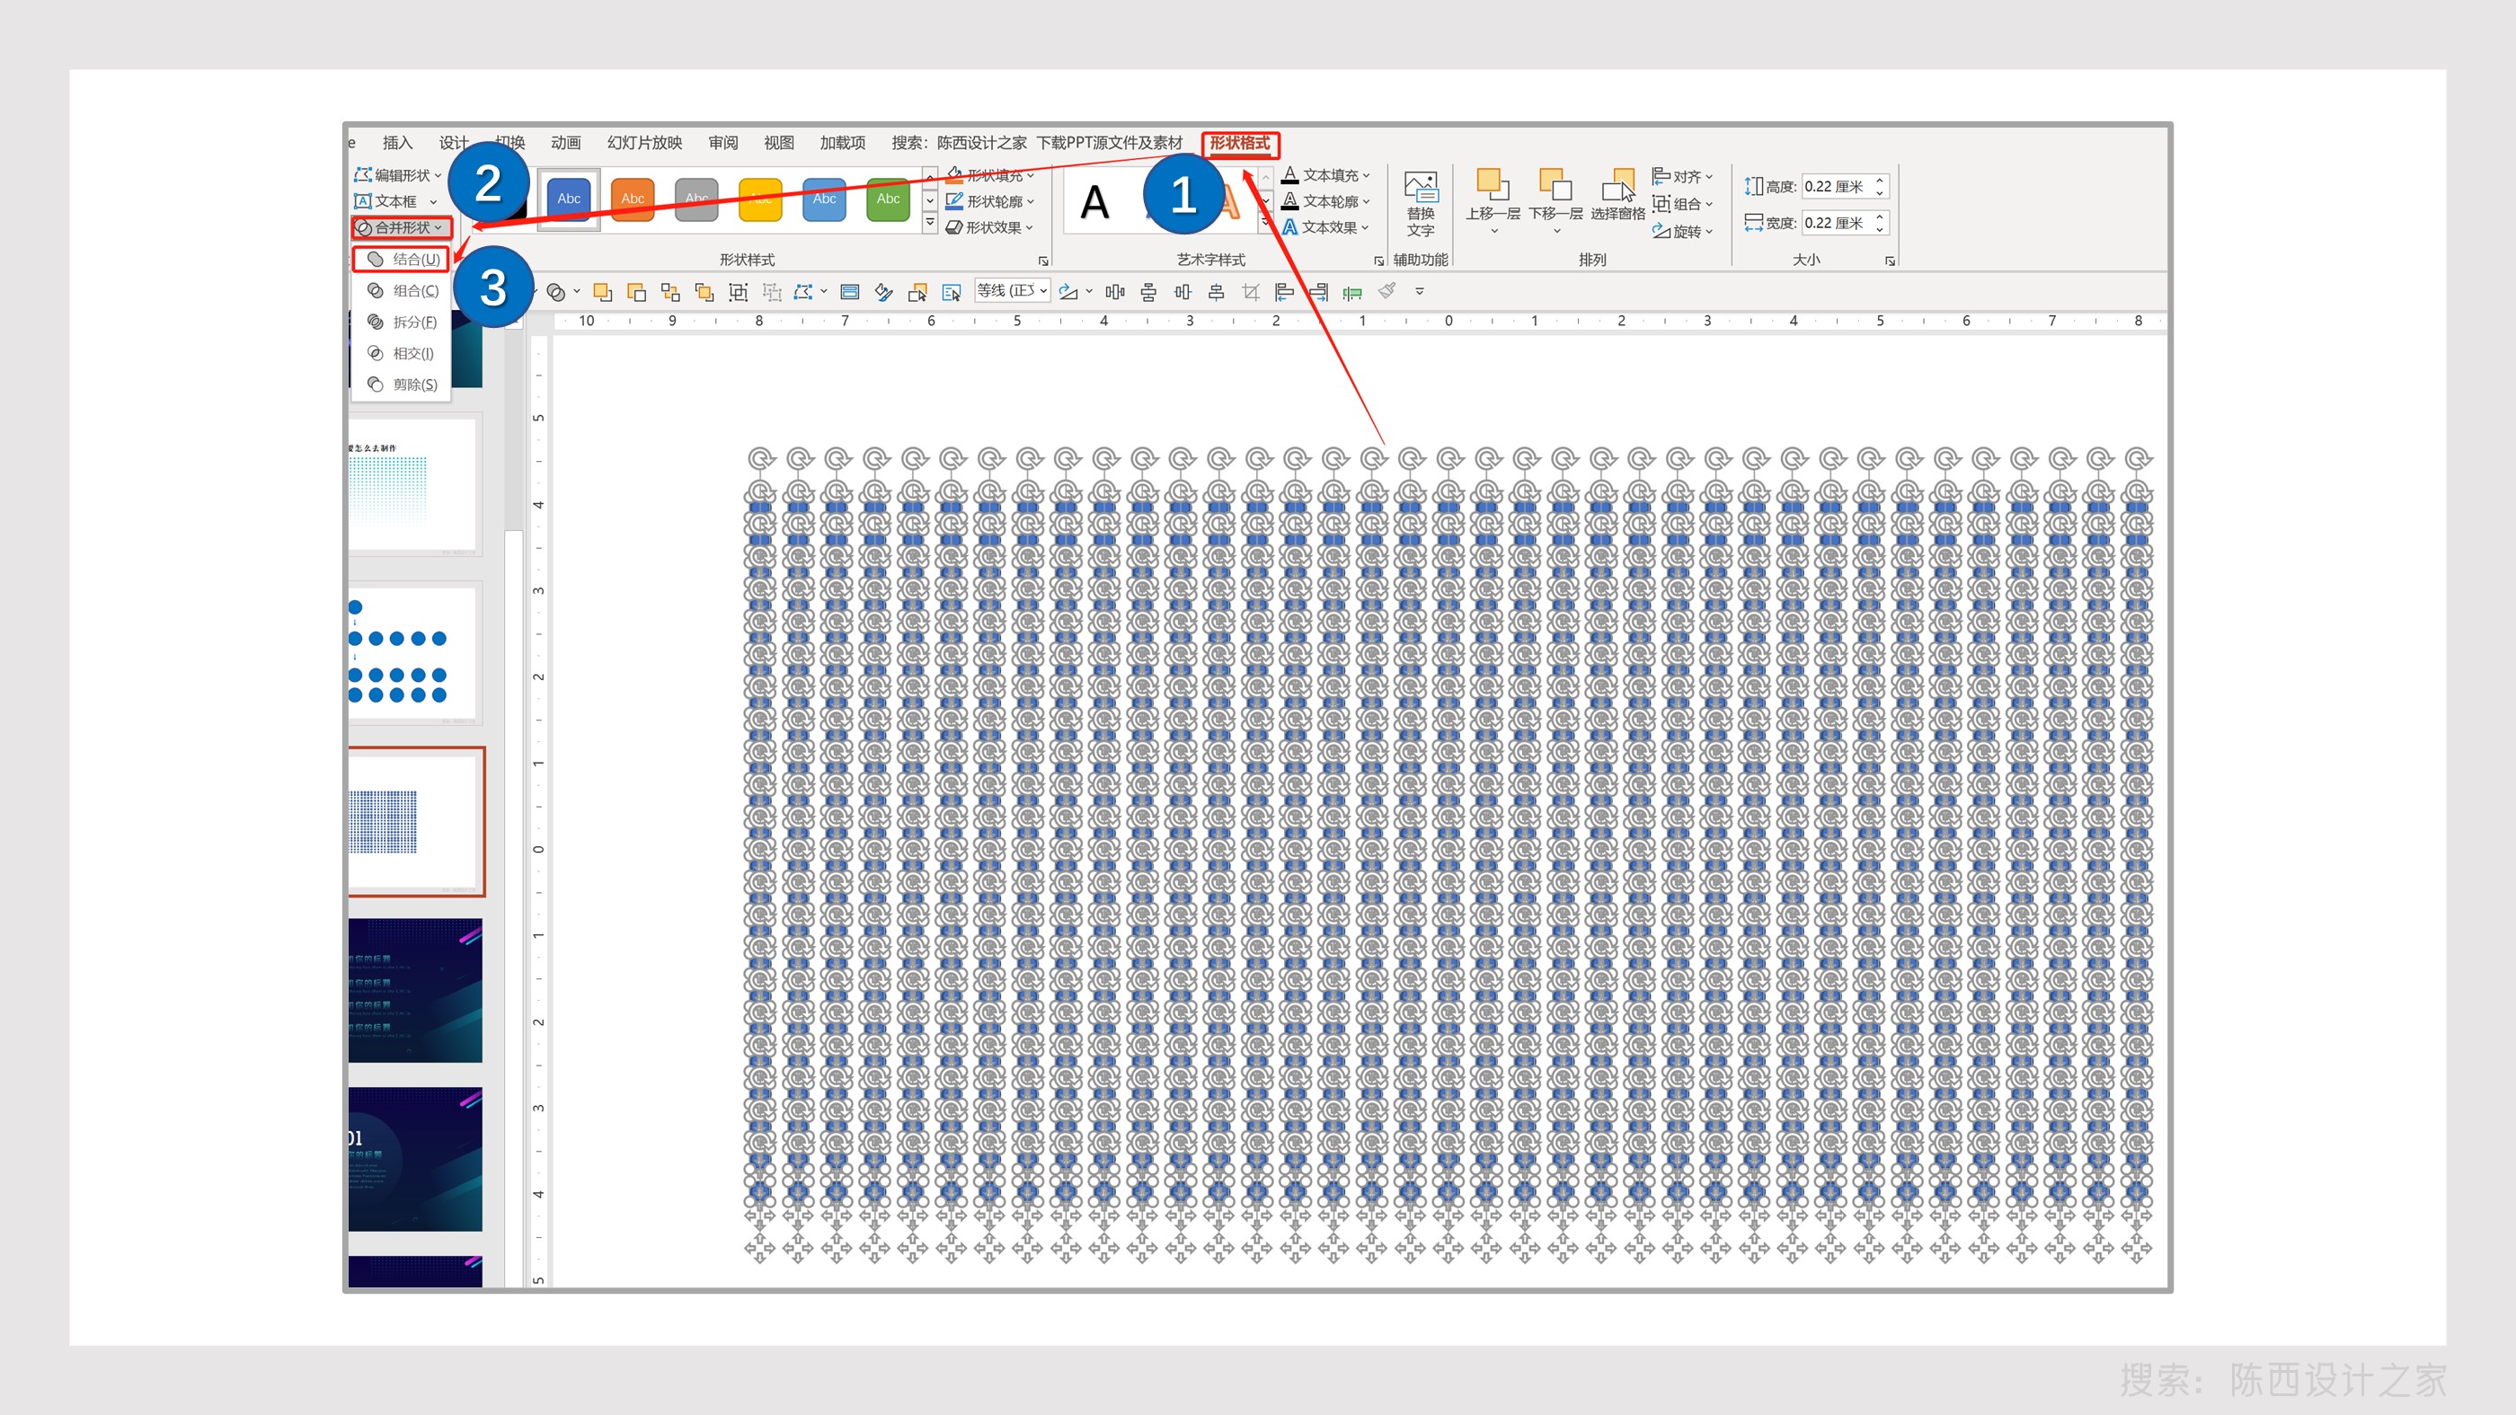Click the Bring Forward (上移一层) icon
Viewport: 2516px width, 1415px height.
click(x=1492, y=184)
